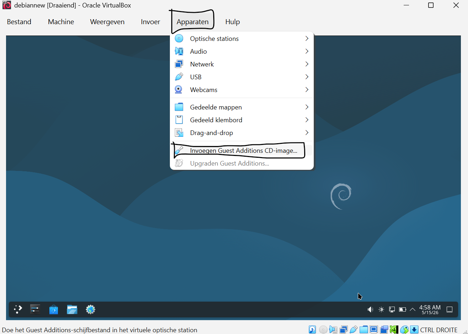Viewport: 468px width, 334px height.
Task: Expand the USB submenu arrow
Action: (x=307, y=77)
